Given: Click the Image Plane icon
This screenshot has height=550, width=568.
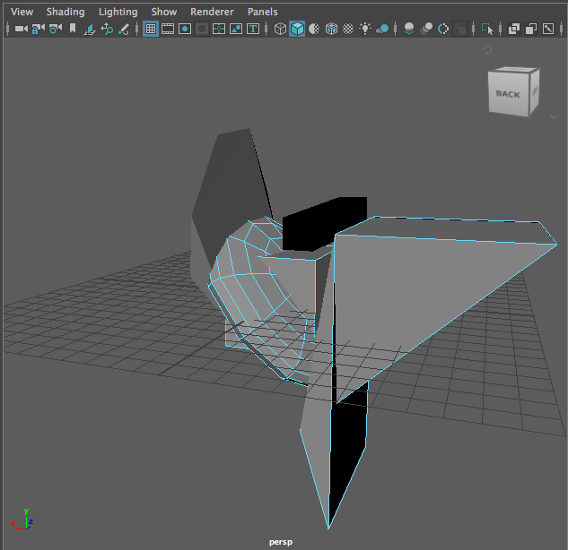Looking at the screenshot, I should (90, 29).
